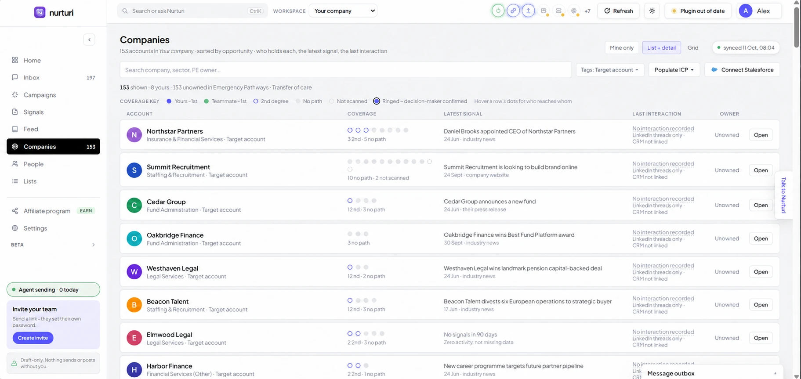Screen dimensions: 801x379
Task: Select Companies in the sidebar menu
Action: (53, 147)
